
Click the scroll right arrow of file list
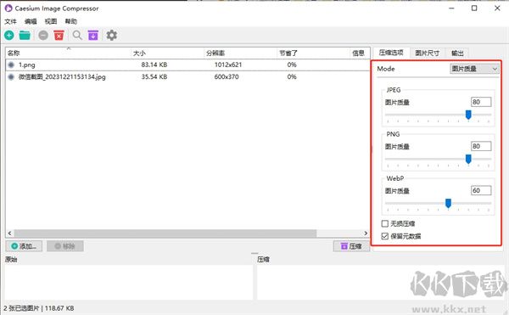click(366, 233)
